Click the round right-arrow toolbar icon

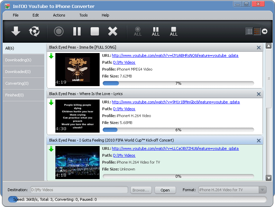pyautogui.click(x=265, y=32)
